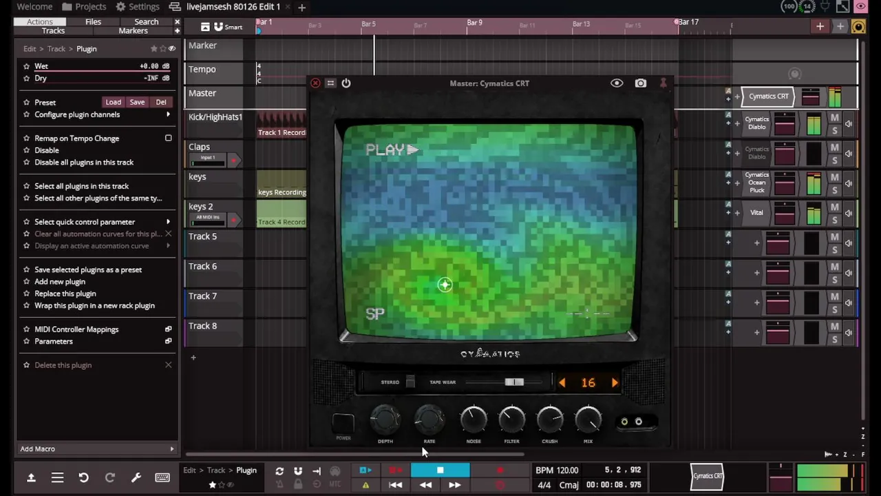Viewport: 881px width, 496px height.
Task: Rewind the transport
Action: [425, 485]
